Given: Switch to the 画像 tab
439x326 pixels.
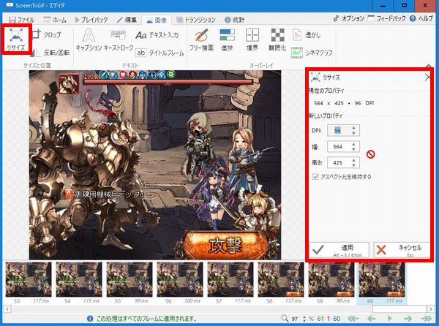Looking at the screenshot, I should coord(157,20).
